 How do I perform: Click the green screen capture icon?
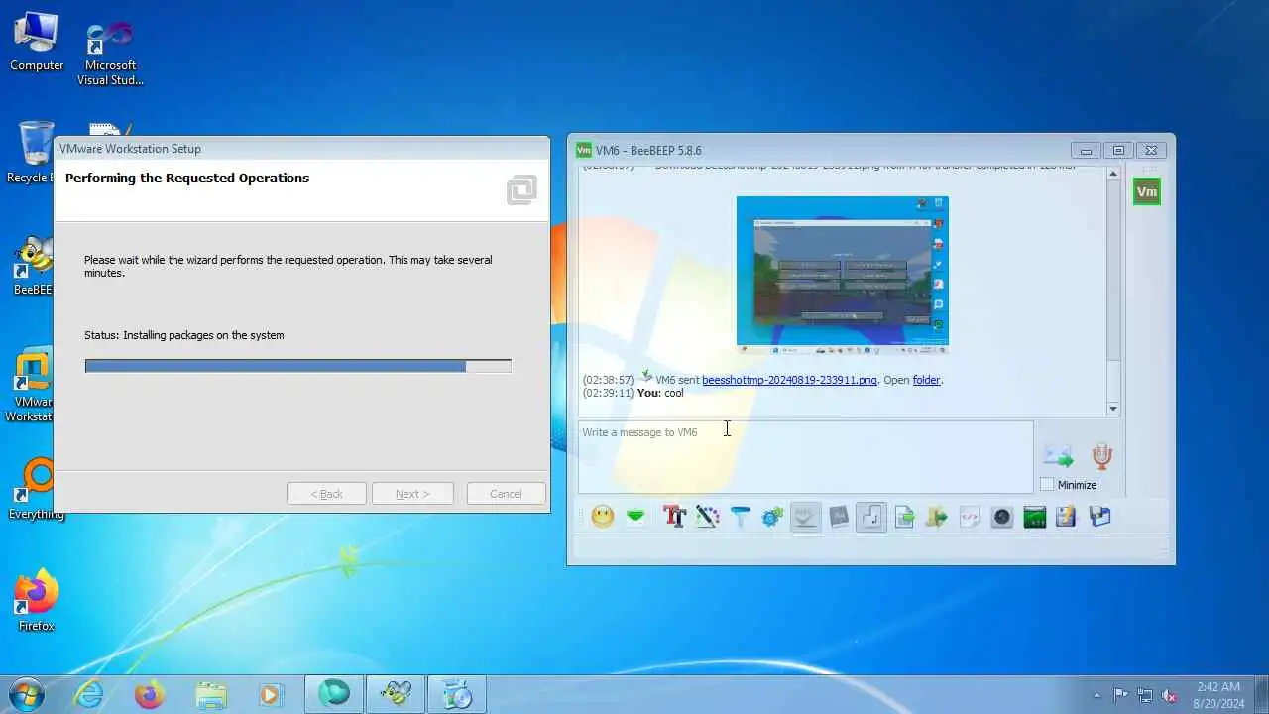[x=1035, y=516]
